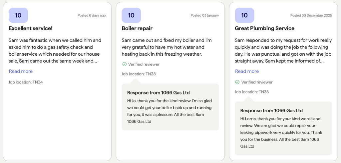Click the response to Jo from 1066 Gas Ltd

(170, 107)
